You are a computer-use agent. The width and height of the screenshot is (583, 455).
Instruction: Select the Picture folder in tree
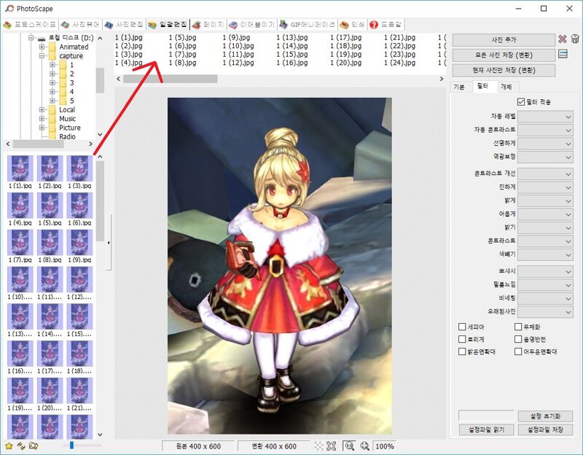coord(69,128)
